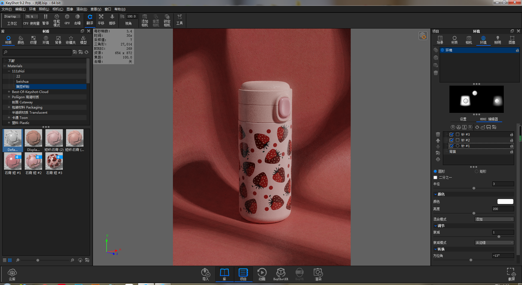Click the 动画 icon in the bottom bar
Viewport: 522px width, 285px height.
262,274
